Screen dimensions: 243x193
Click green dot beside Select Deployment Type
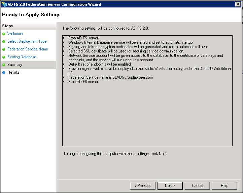coord(4,42)
